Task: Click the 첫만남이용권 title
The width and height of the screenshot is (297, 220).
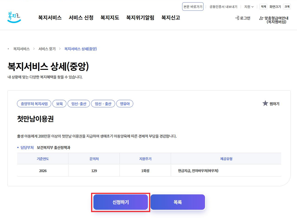Action: coord(35,119)
